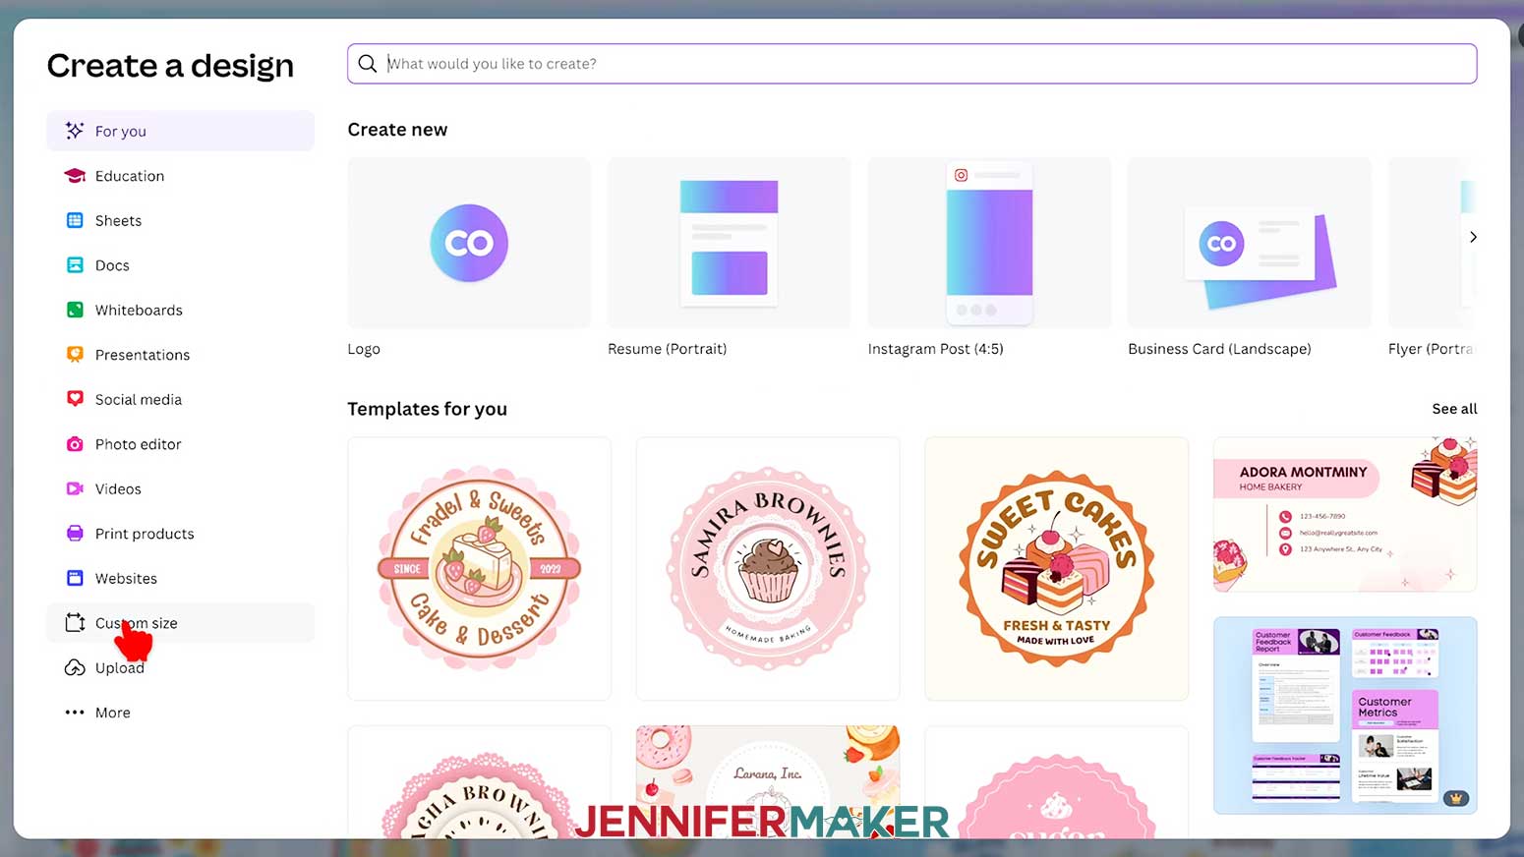The image size is (1524, 857).
Task: Click the Logo label text
Action: [364, 349]
